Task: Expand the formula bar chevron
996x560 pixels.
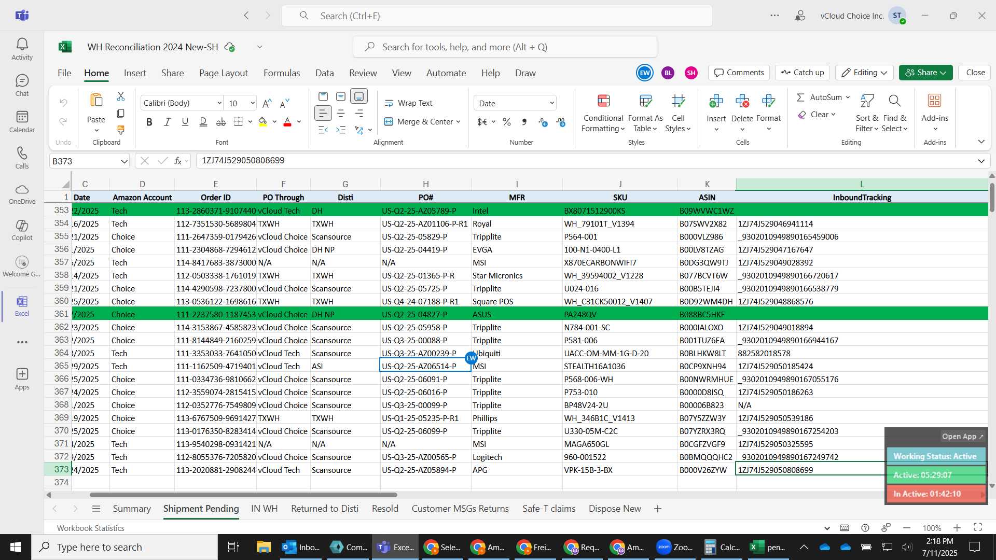Action: pyautogui.click(x=981, y=161)
